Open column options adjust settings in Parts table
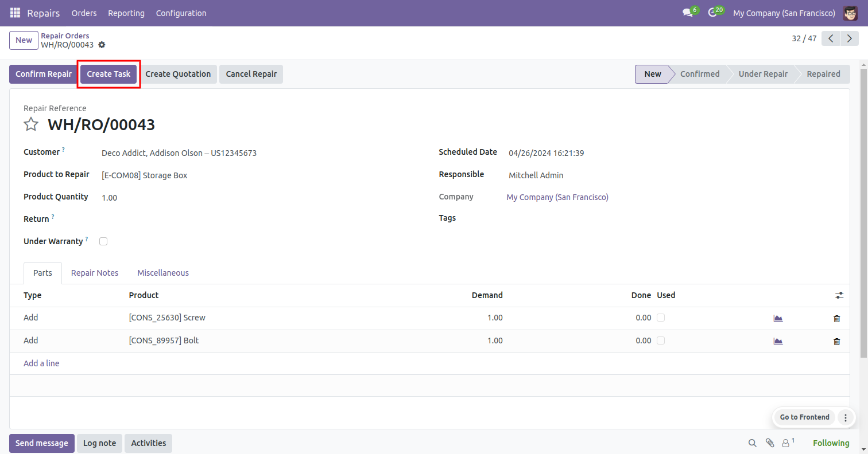Viewport: 868px width, 454px height. (839, 295)
